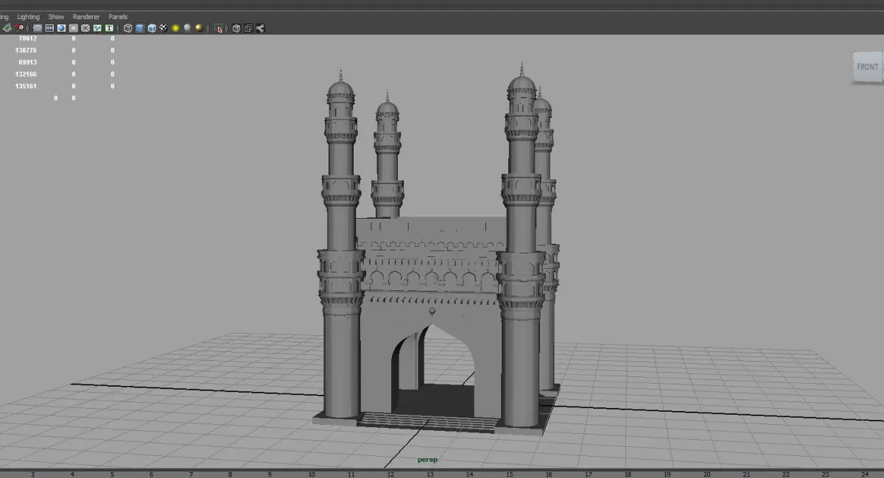Click the 135161 count in heads-up display

[x=26, y=85]
